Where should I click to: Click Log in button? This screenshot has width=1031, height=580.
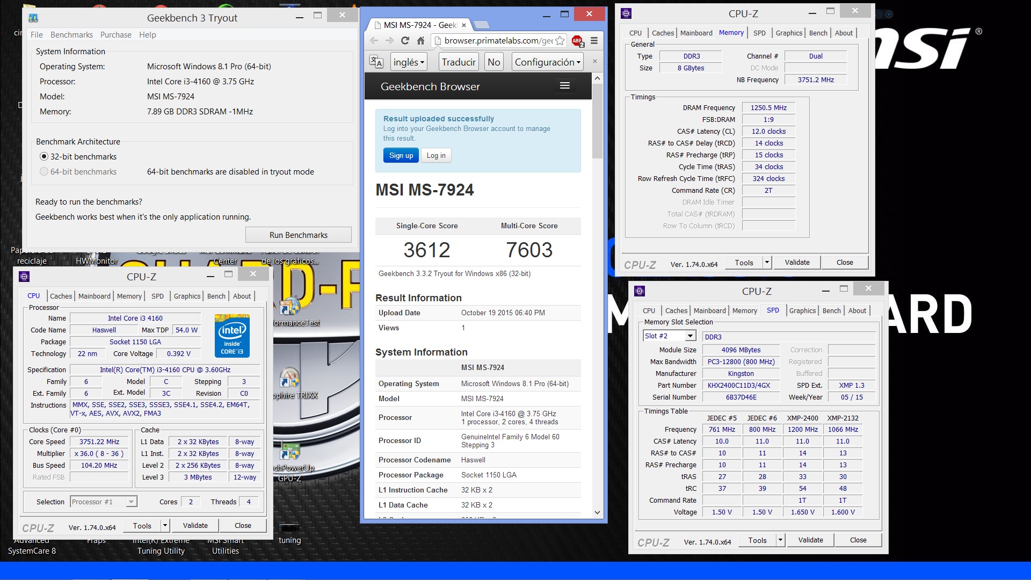click(436, 156)
